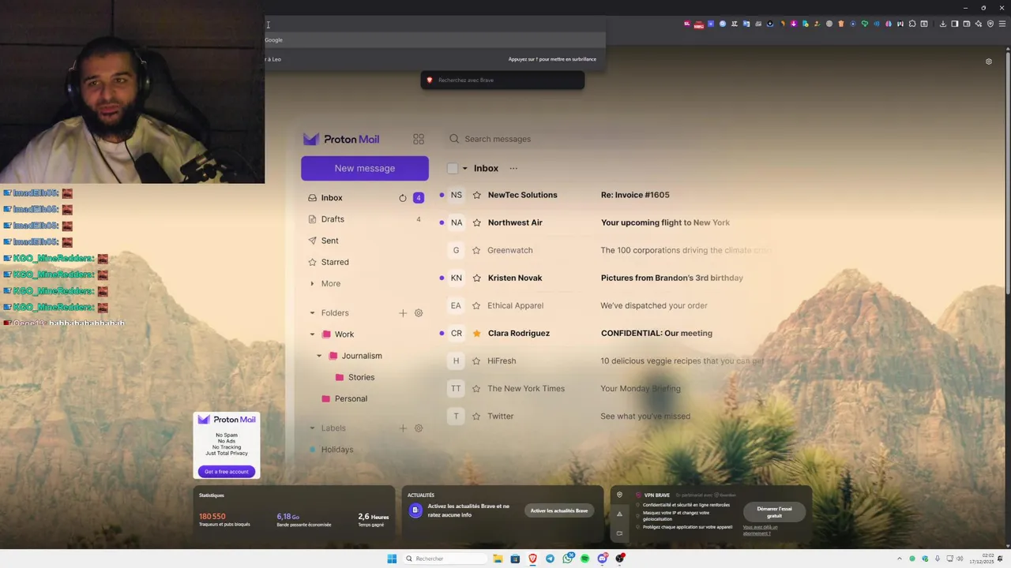
Task: Select the Google suggestion in address dropdown
Action: pos(434,39)
